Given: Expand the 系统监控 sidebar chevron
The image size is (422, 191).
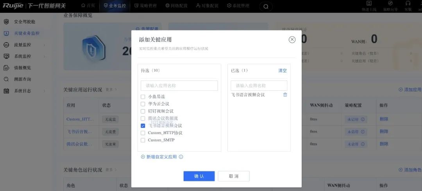Looking at the screenshot, I should pyautogui.click(x=45, y=57).
